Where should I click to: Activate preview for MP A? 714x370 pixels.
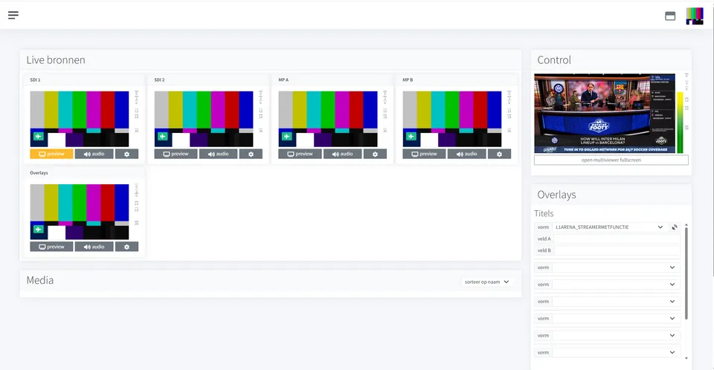(300, 154)
